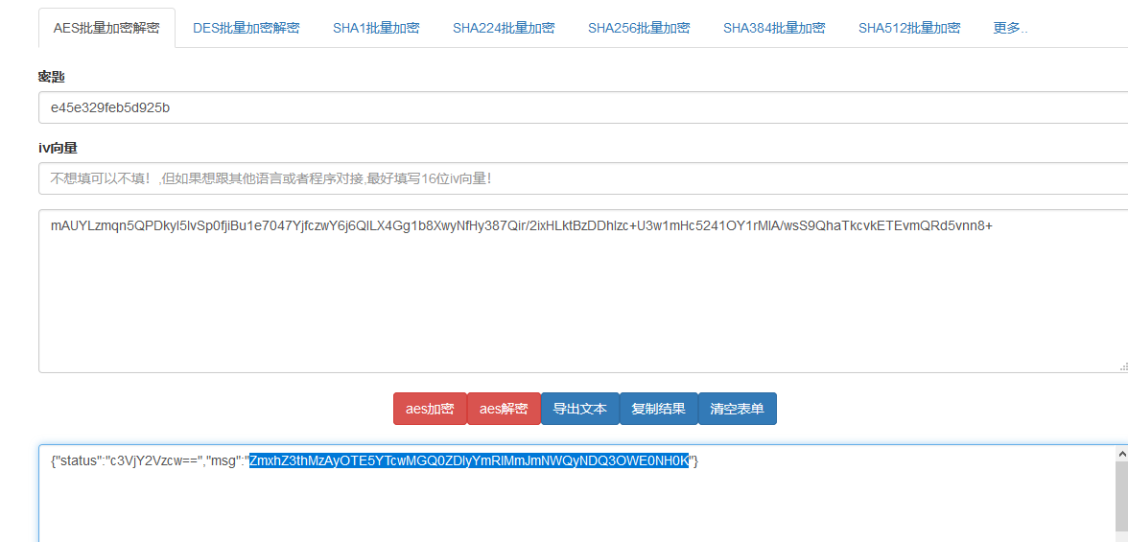
Task: Open the SHA224批量加密 tab
Action: (x=504, y=28)
